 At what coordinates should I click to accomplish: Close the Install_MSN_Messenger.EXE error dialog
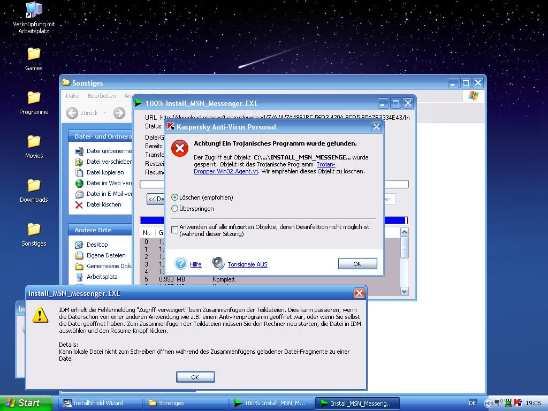point(359,293)
